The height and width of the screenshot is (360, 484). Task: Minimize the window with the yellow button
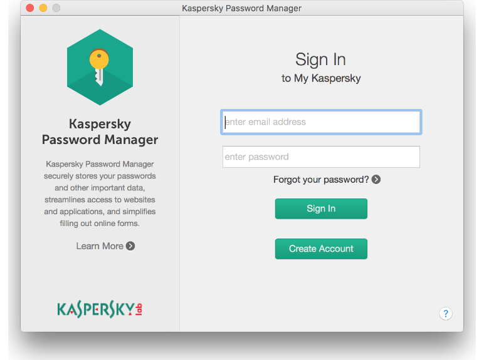(43, 8)
